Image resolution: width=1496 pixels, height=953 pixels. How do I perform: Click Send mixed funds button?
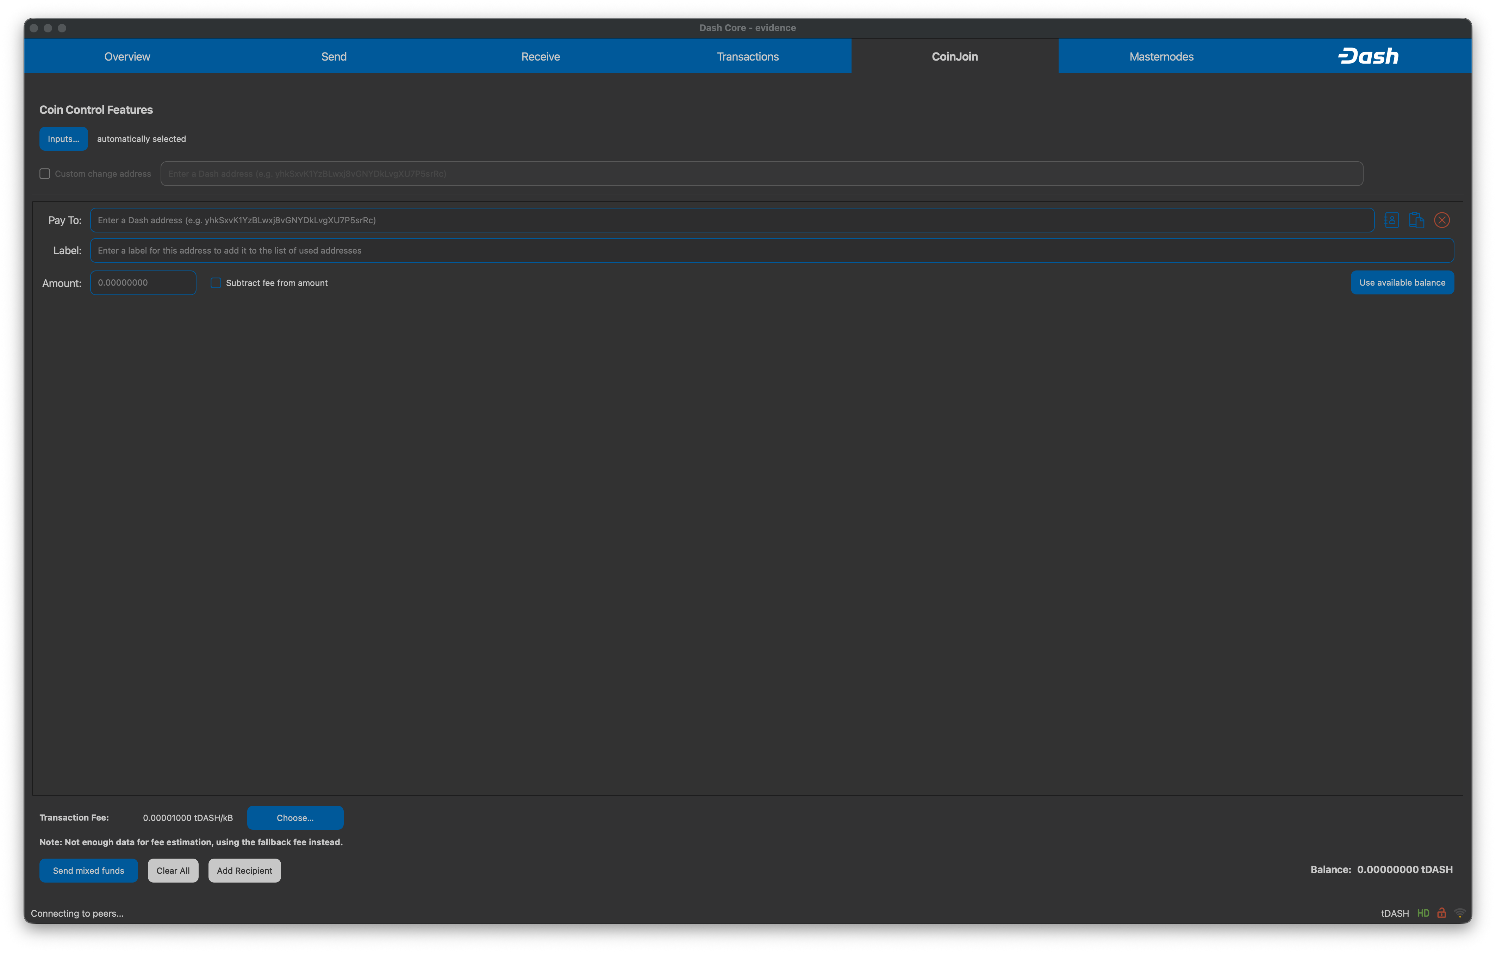point(88,870)
